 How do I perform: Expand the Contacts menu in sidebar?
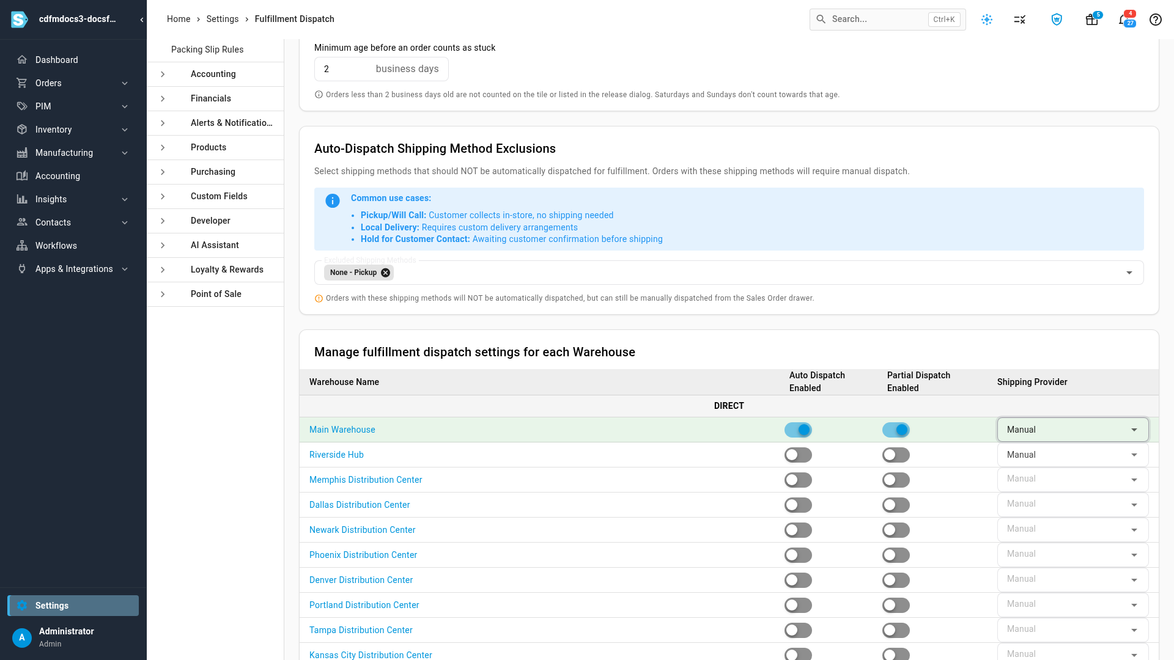click(x=125, y=222)
